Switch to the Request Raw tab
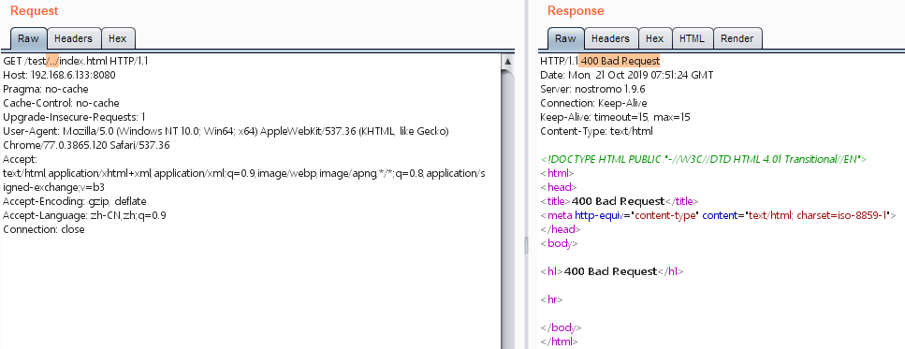Screen dimensions: 905x349 [x=28, y=38]
